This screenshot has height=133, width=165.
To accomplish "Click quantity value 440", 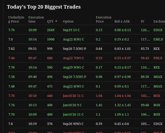I will [x=50, y=96].
